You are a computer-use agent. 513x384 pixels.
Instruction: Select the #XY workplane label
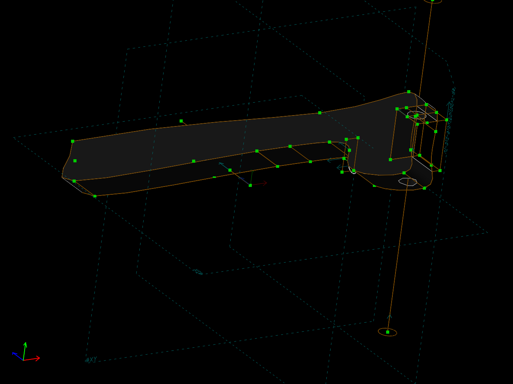91,360
